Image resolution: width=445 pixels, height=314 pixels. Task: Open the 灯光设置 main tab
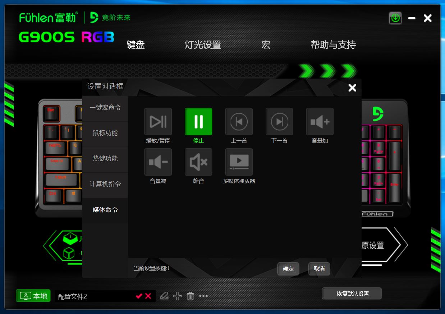tap(203, 45)
